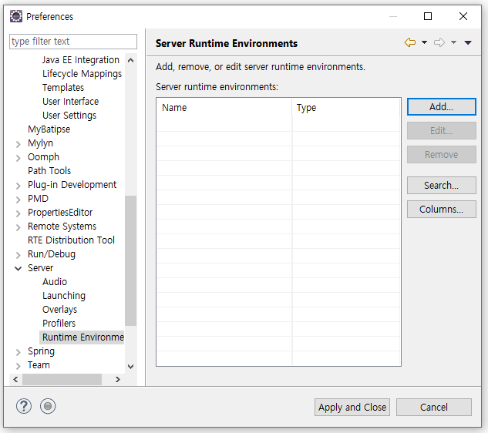Click the Name column header
The image size is (488, 433).
(x=224, y=108)
